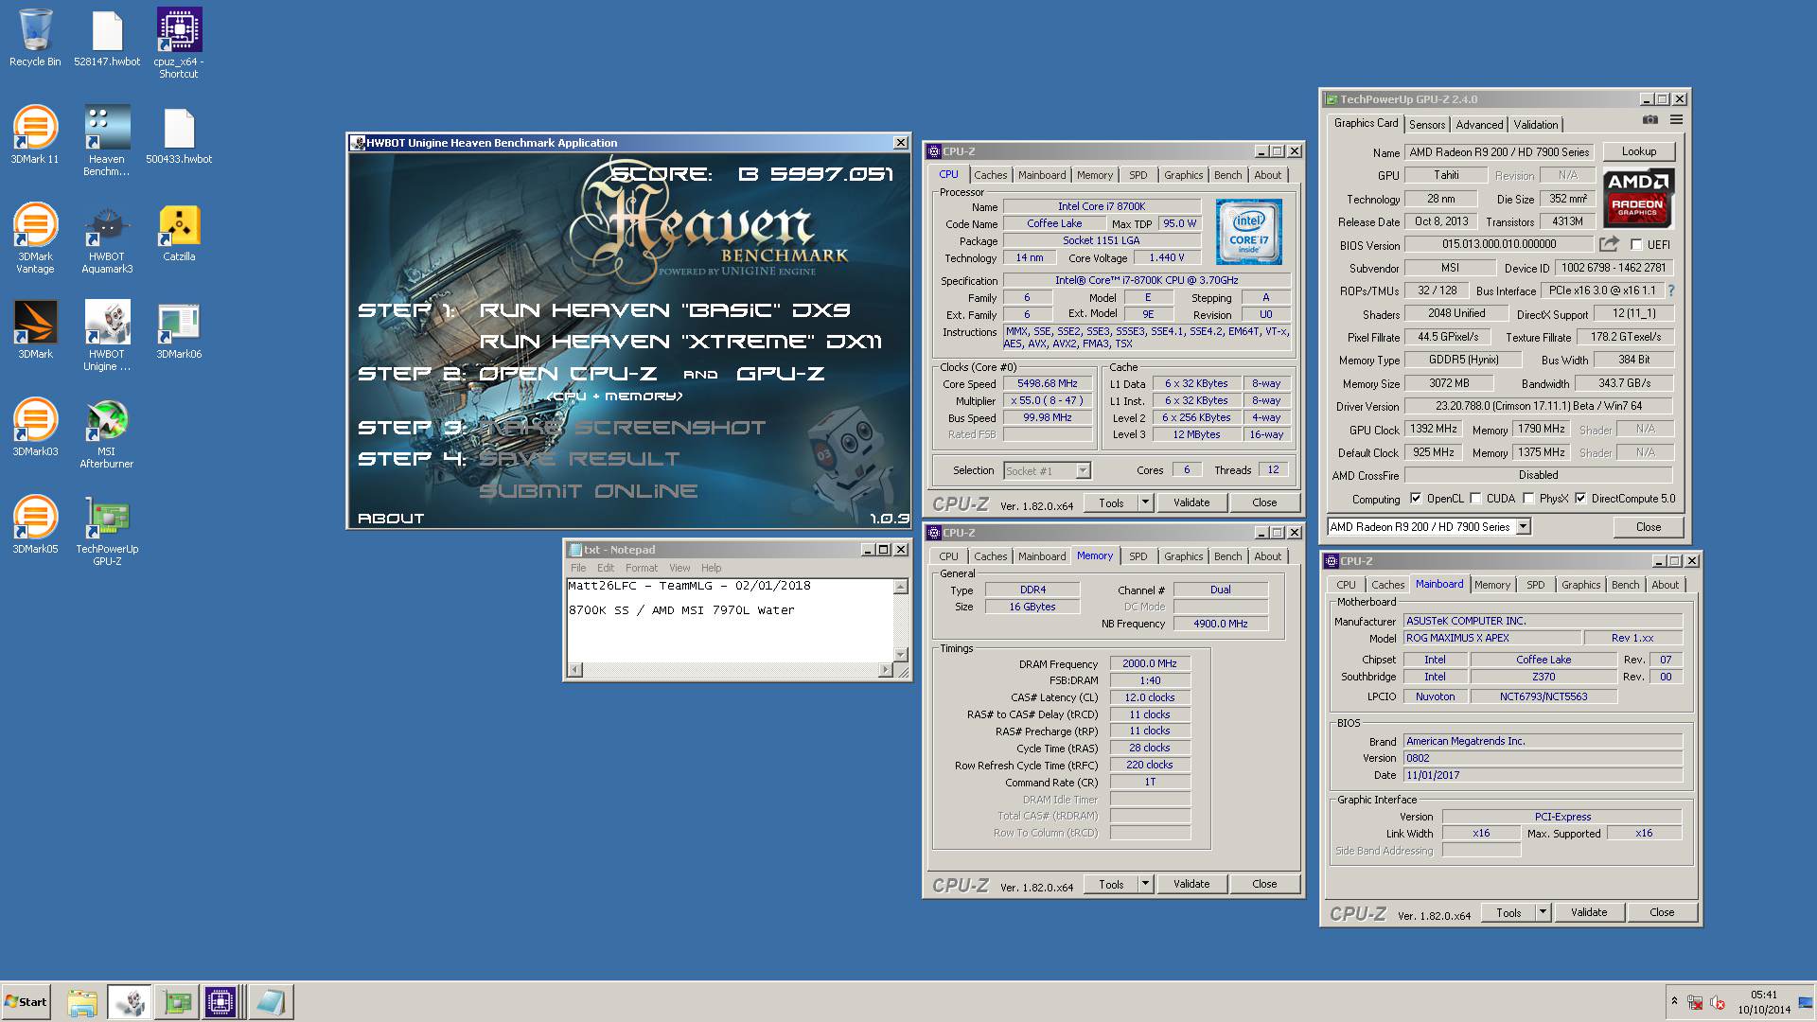Launch Heaven Benchmark desktop shortcut

click(107, 141)
